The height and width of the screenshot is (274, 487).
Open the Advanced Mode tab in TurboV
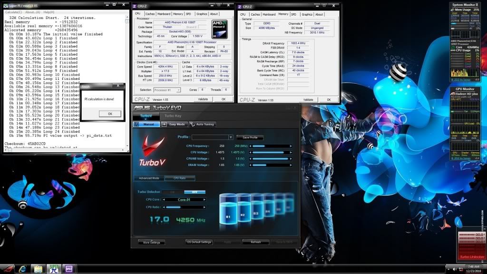point(149,178)
